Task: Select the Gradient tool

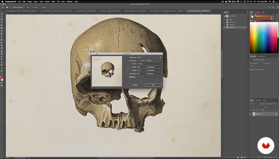Action: [2, 48]
